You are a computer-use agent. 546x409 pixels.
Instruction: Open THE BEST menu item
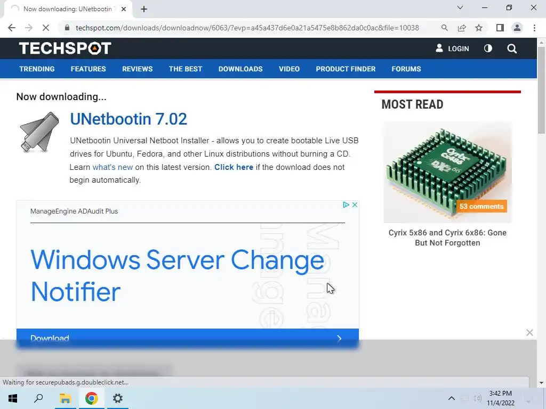pos(185,69)
